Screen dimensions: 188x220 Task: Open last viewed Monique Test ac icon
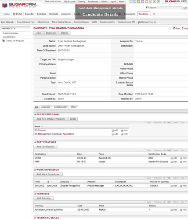click(x=139, y=22)
